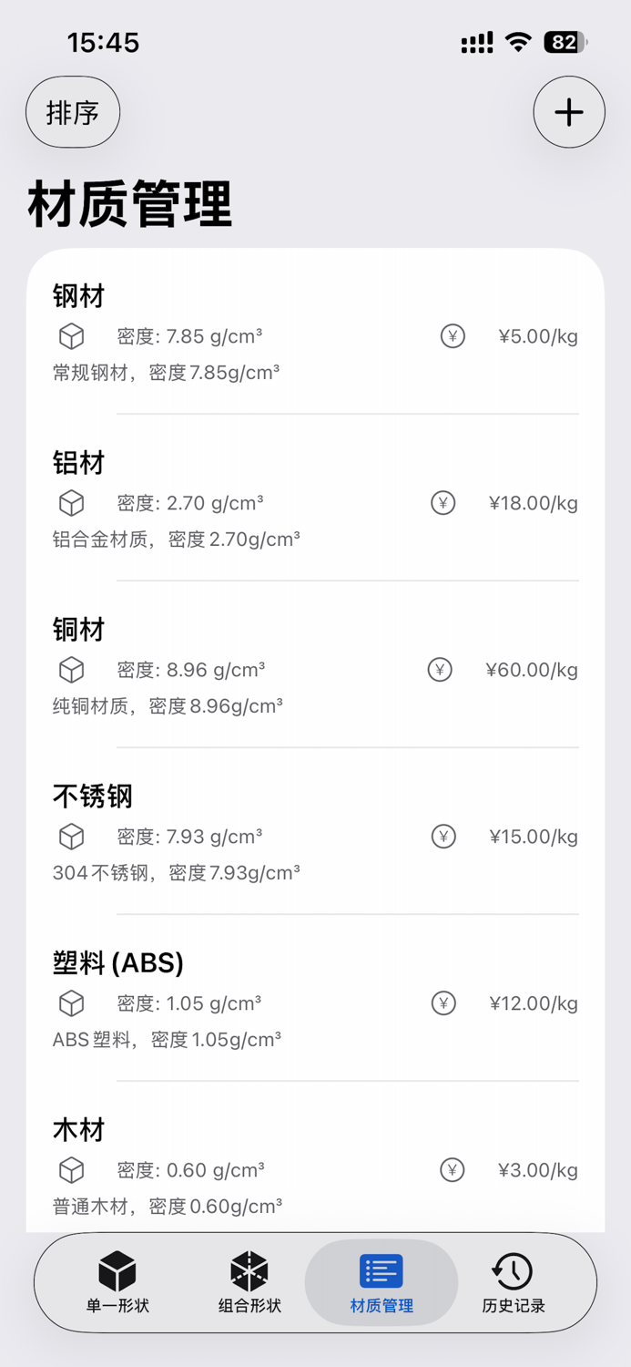The height and width of the screenshot is (1367, 631).
Task: Switch to the 历史记录 tab
Action: point(511,1282)
